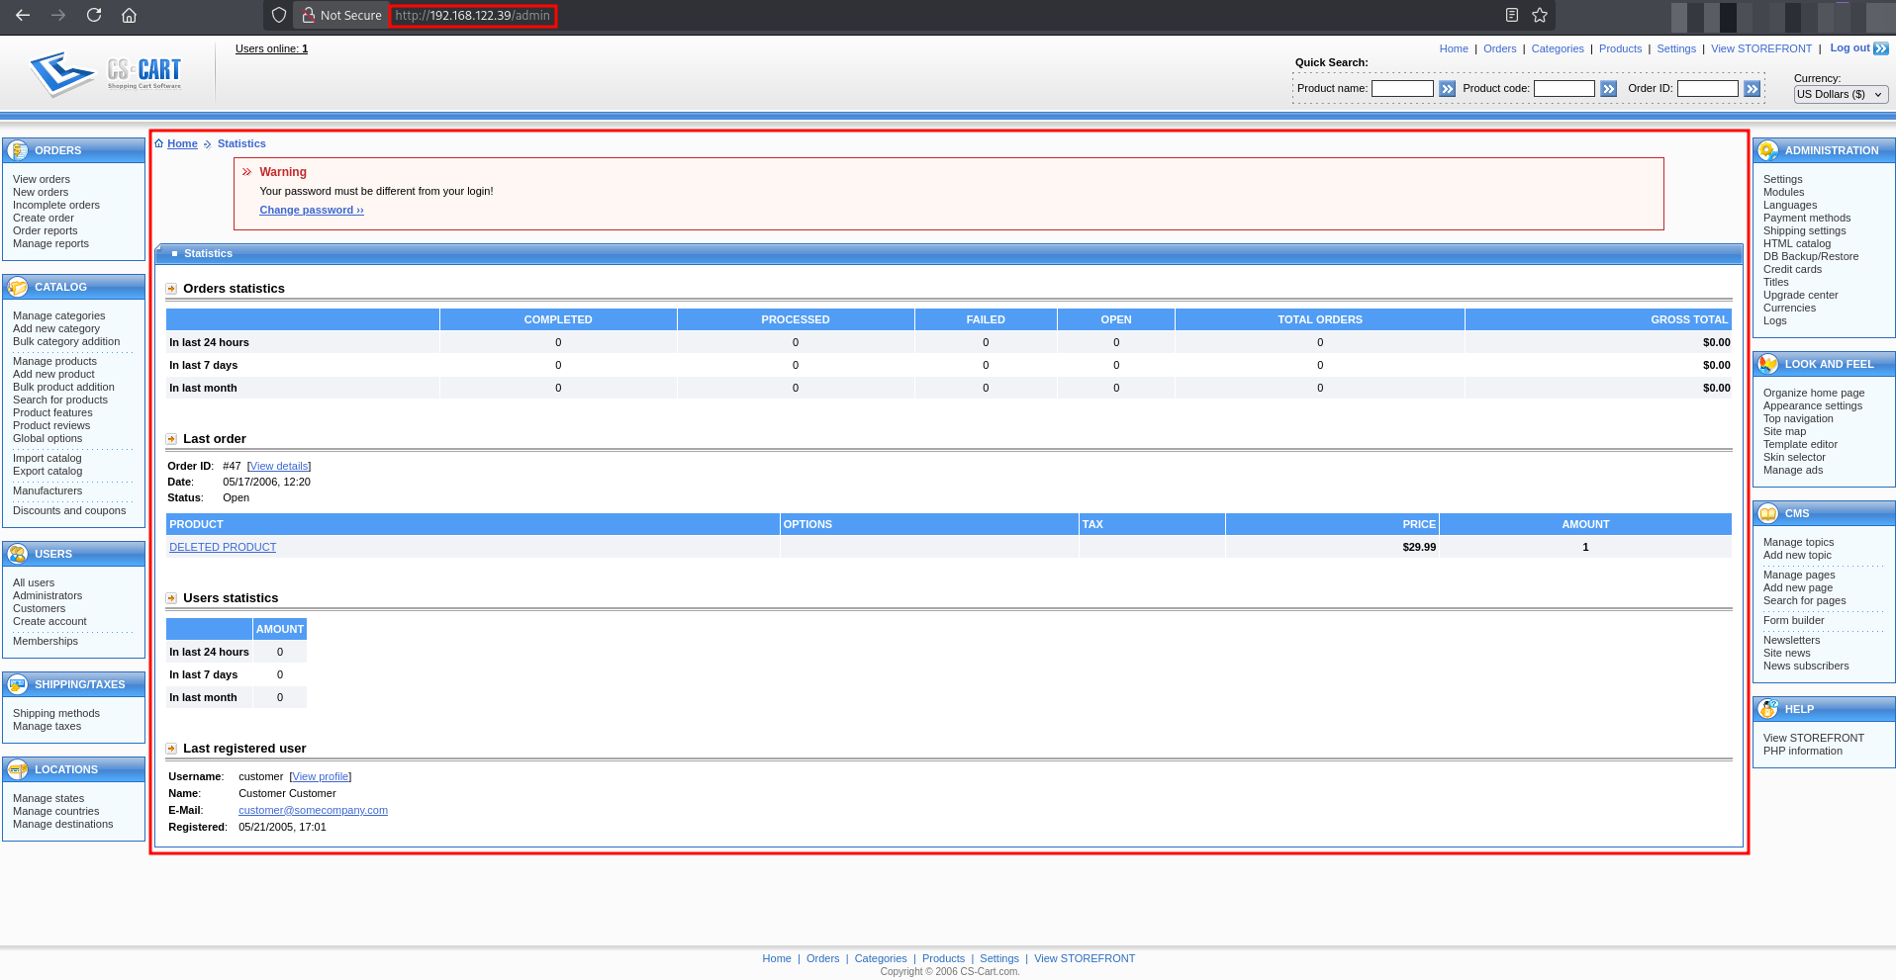
Task: Open Add new product
Action: coord(53,374)
